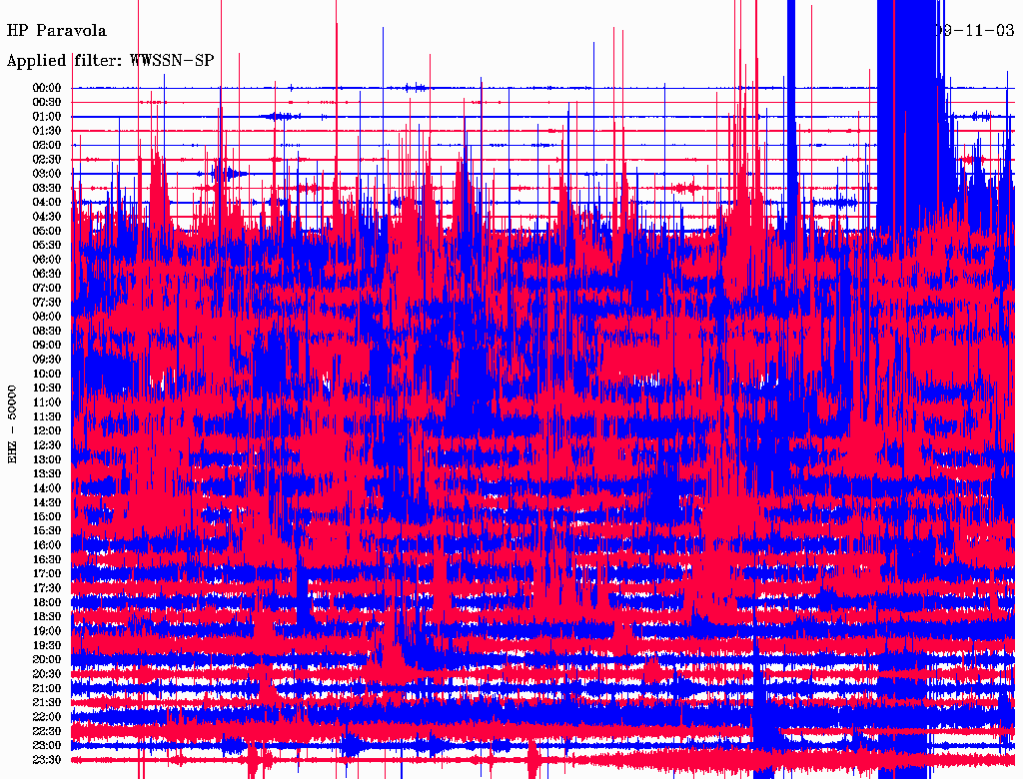Screen dimensions: 1023x779
Task: Select the 14:00 time row label
Action: pyautogui.click(x=47, y=488)
